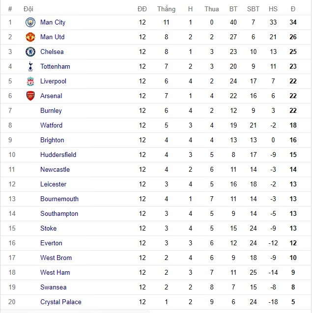312x313 pixels.
Task: Open the Huddersfield team page
Action: pos(58,155)
